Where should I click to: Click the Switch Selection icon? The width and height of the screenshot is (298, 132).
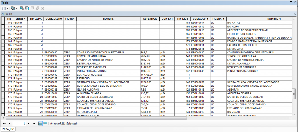pos(27,8)
